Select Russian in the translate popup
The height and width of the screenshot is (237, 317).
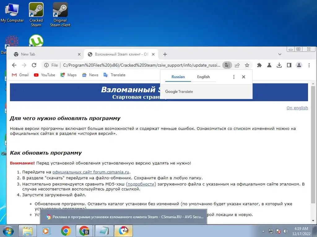pos(178,77)
